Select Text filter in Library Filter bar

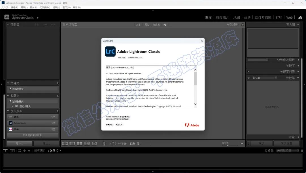point(138,25)
